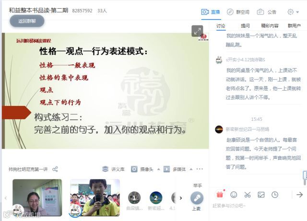The image size is (307, 221).
Task: Select the scissors screenshot tool
Action: point(248,195)
